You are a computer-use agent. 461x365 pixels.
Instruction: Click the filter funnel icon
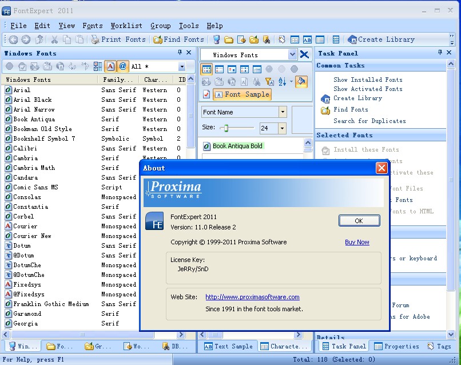tap(269, 82)
